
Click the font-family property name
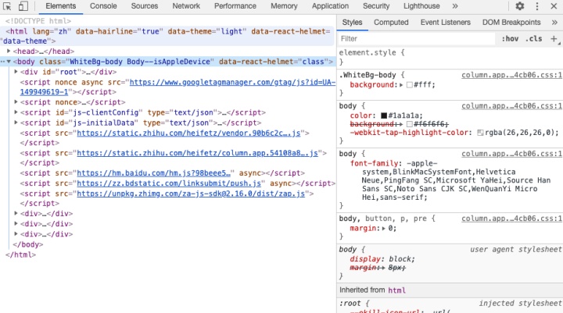(x=374, y=163)
